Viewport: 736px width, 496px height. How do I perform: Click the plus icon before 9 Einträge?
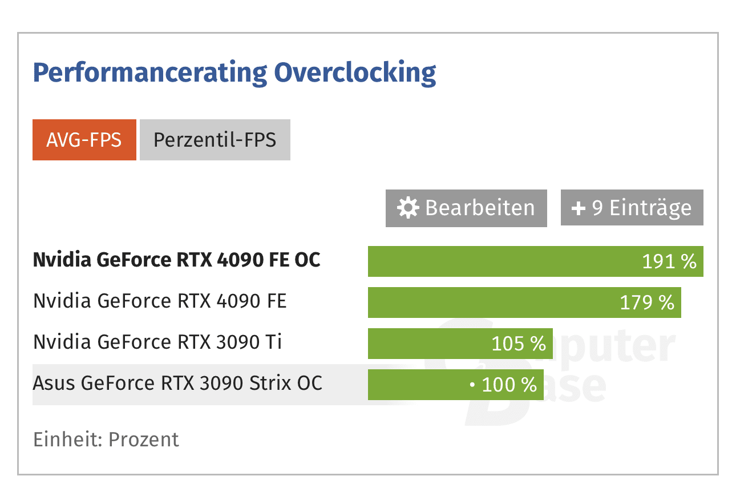click(x=579, y=208)
